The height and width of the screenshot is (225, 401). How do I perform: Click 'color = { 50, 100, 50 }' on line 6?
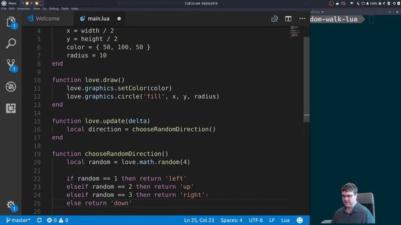coord(108,47)
